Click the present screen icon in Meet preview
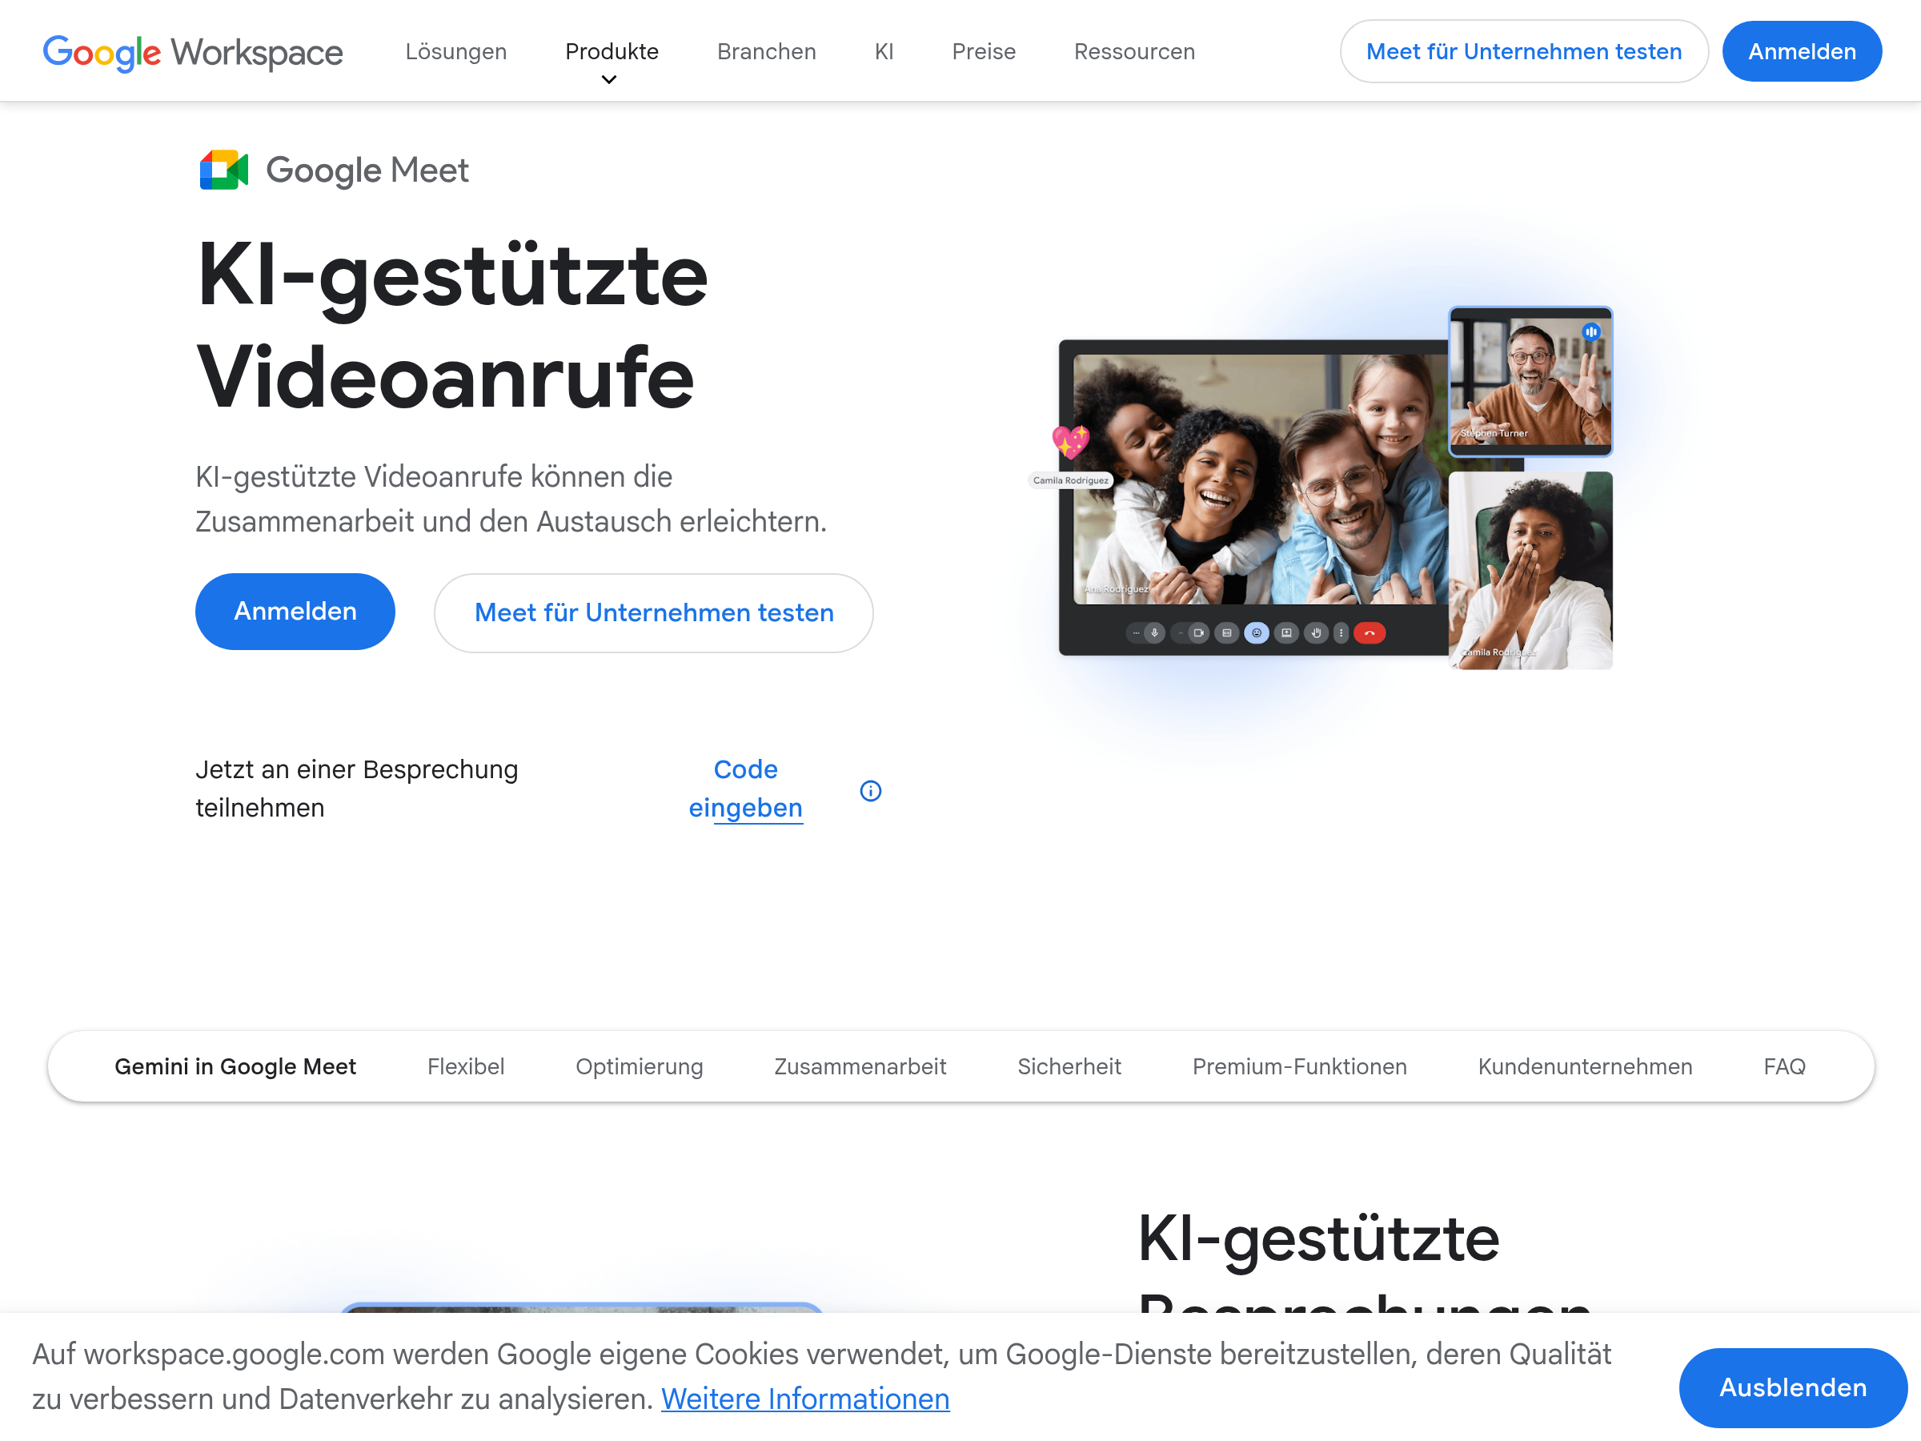The image size is (1921, 1441). tap(1287, 633)
